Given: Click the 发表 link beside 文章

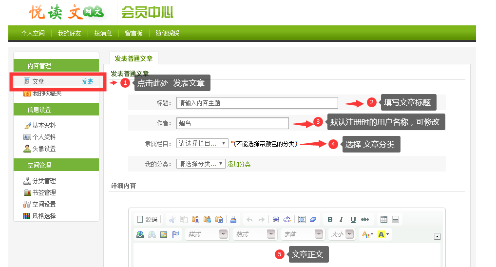Looking at the screenshot, I should pyautogui.click(x=87, y=82).
